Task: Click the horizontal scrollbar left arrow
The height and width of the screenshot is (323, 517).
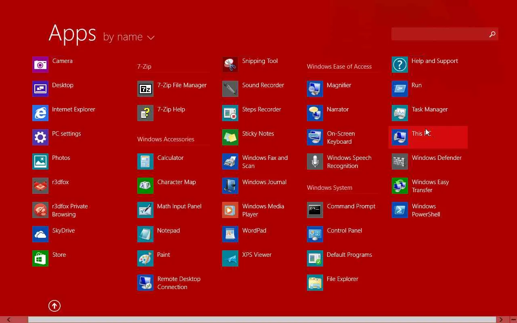Action: tap(8, 320)
